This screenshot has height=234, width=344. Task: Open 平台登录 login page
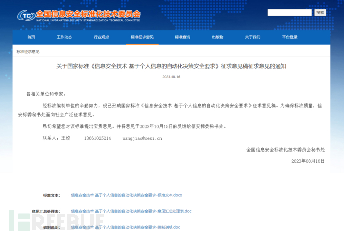click(x=290, y=37)
